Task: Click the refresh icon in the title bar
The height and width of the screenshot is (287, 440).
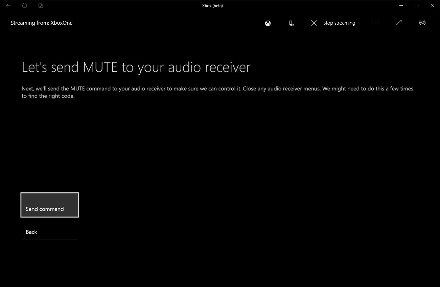Action: click(x=24, y=5)
